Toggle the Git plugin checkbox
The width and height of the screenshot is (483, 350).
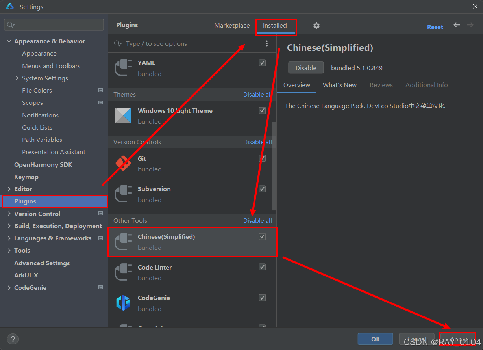262,158
